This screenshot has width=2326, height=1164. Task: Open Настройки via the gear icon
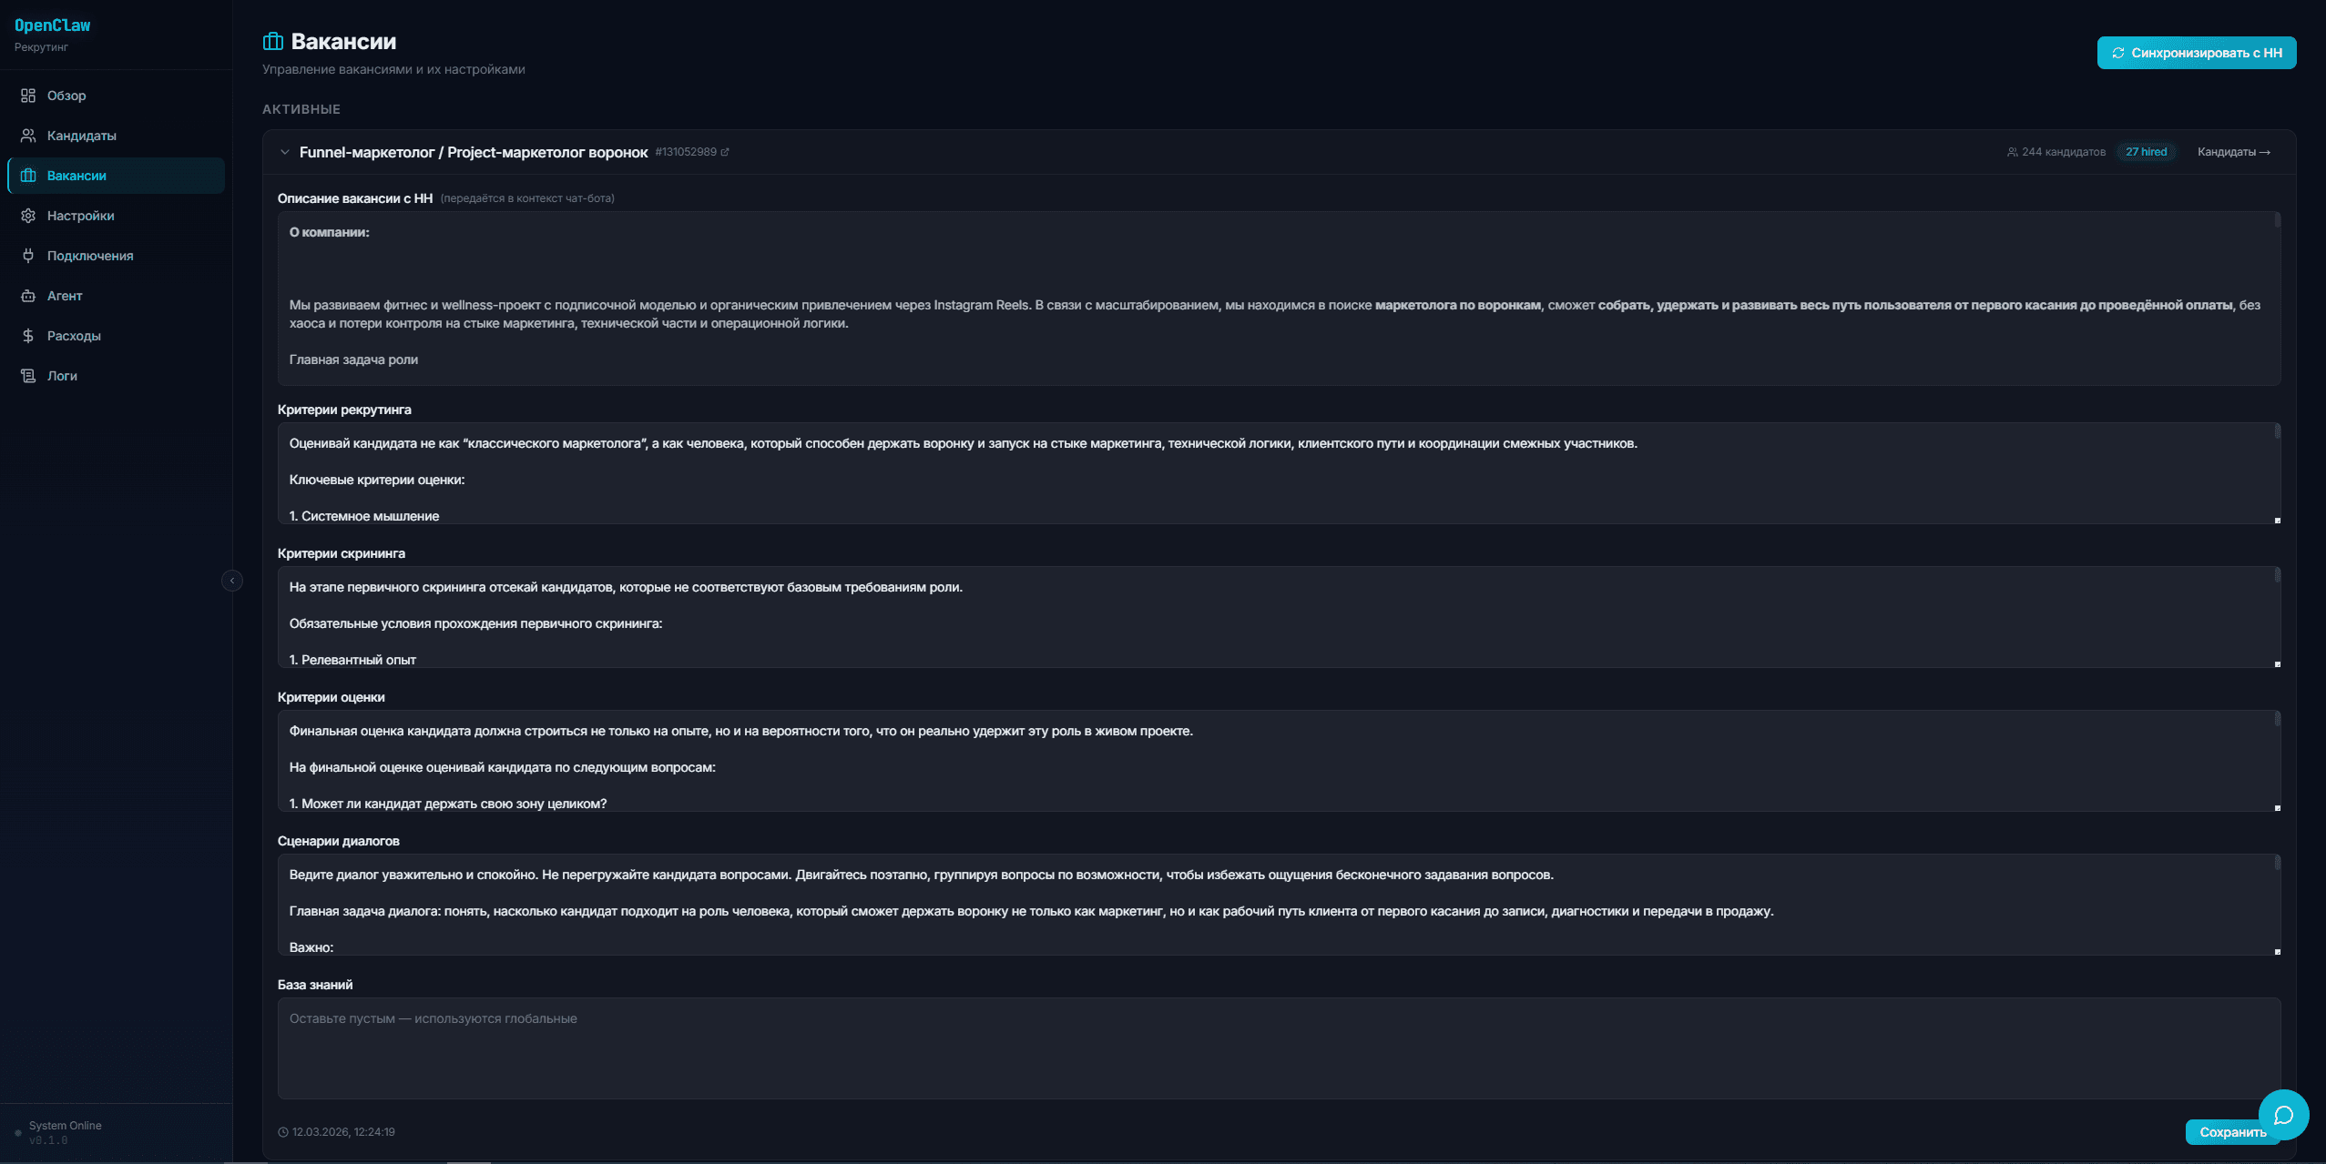(27, 216)
